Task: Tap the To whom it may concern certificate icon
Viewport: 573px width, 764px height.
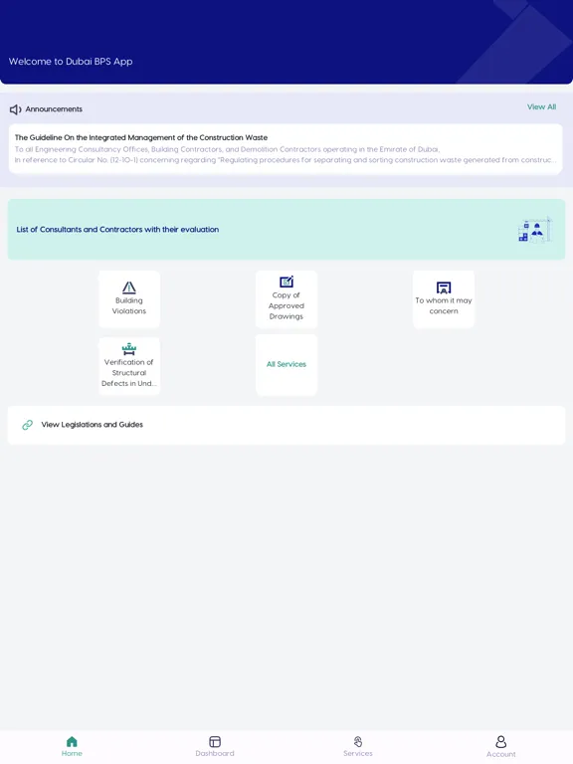Action: [444, 287]
